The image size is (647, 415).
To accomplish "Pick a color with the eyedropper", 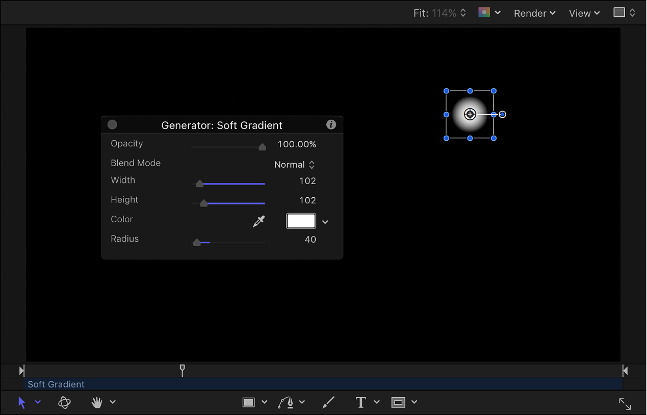I will 259,221.
